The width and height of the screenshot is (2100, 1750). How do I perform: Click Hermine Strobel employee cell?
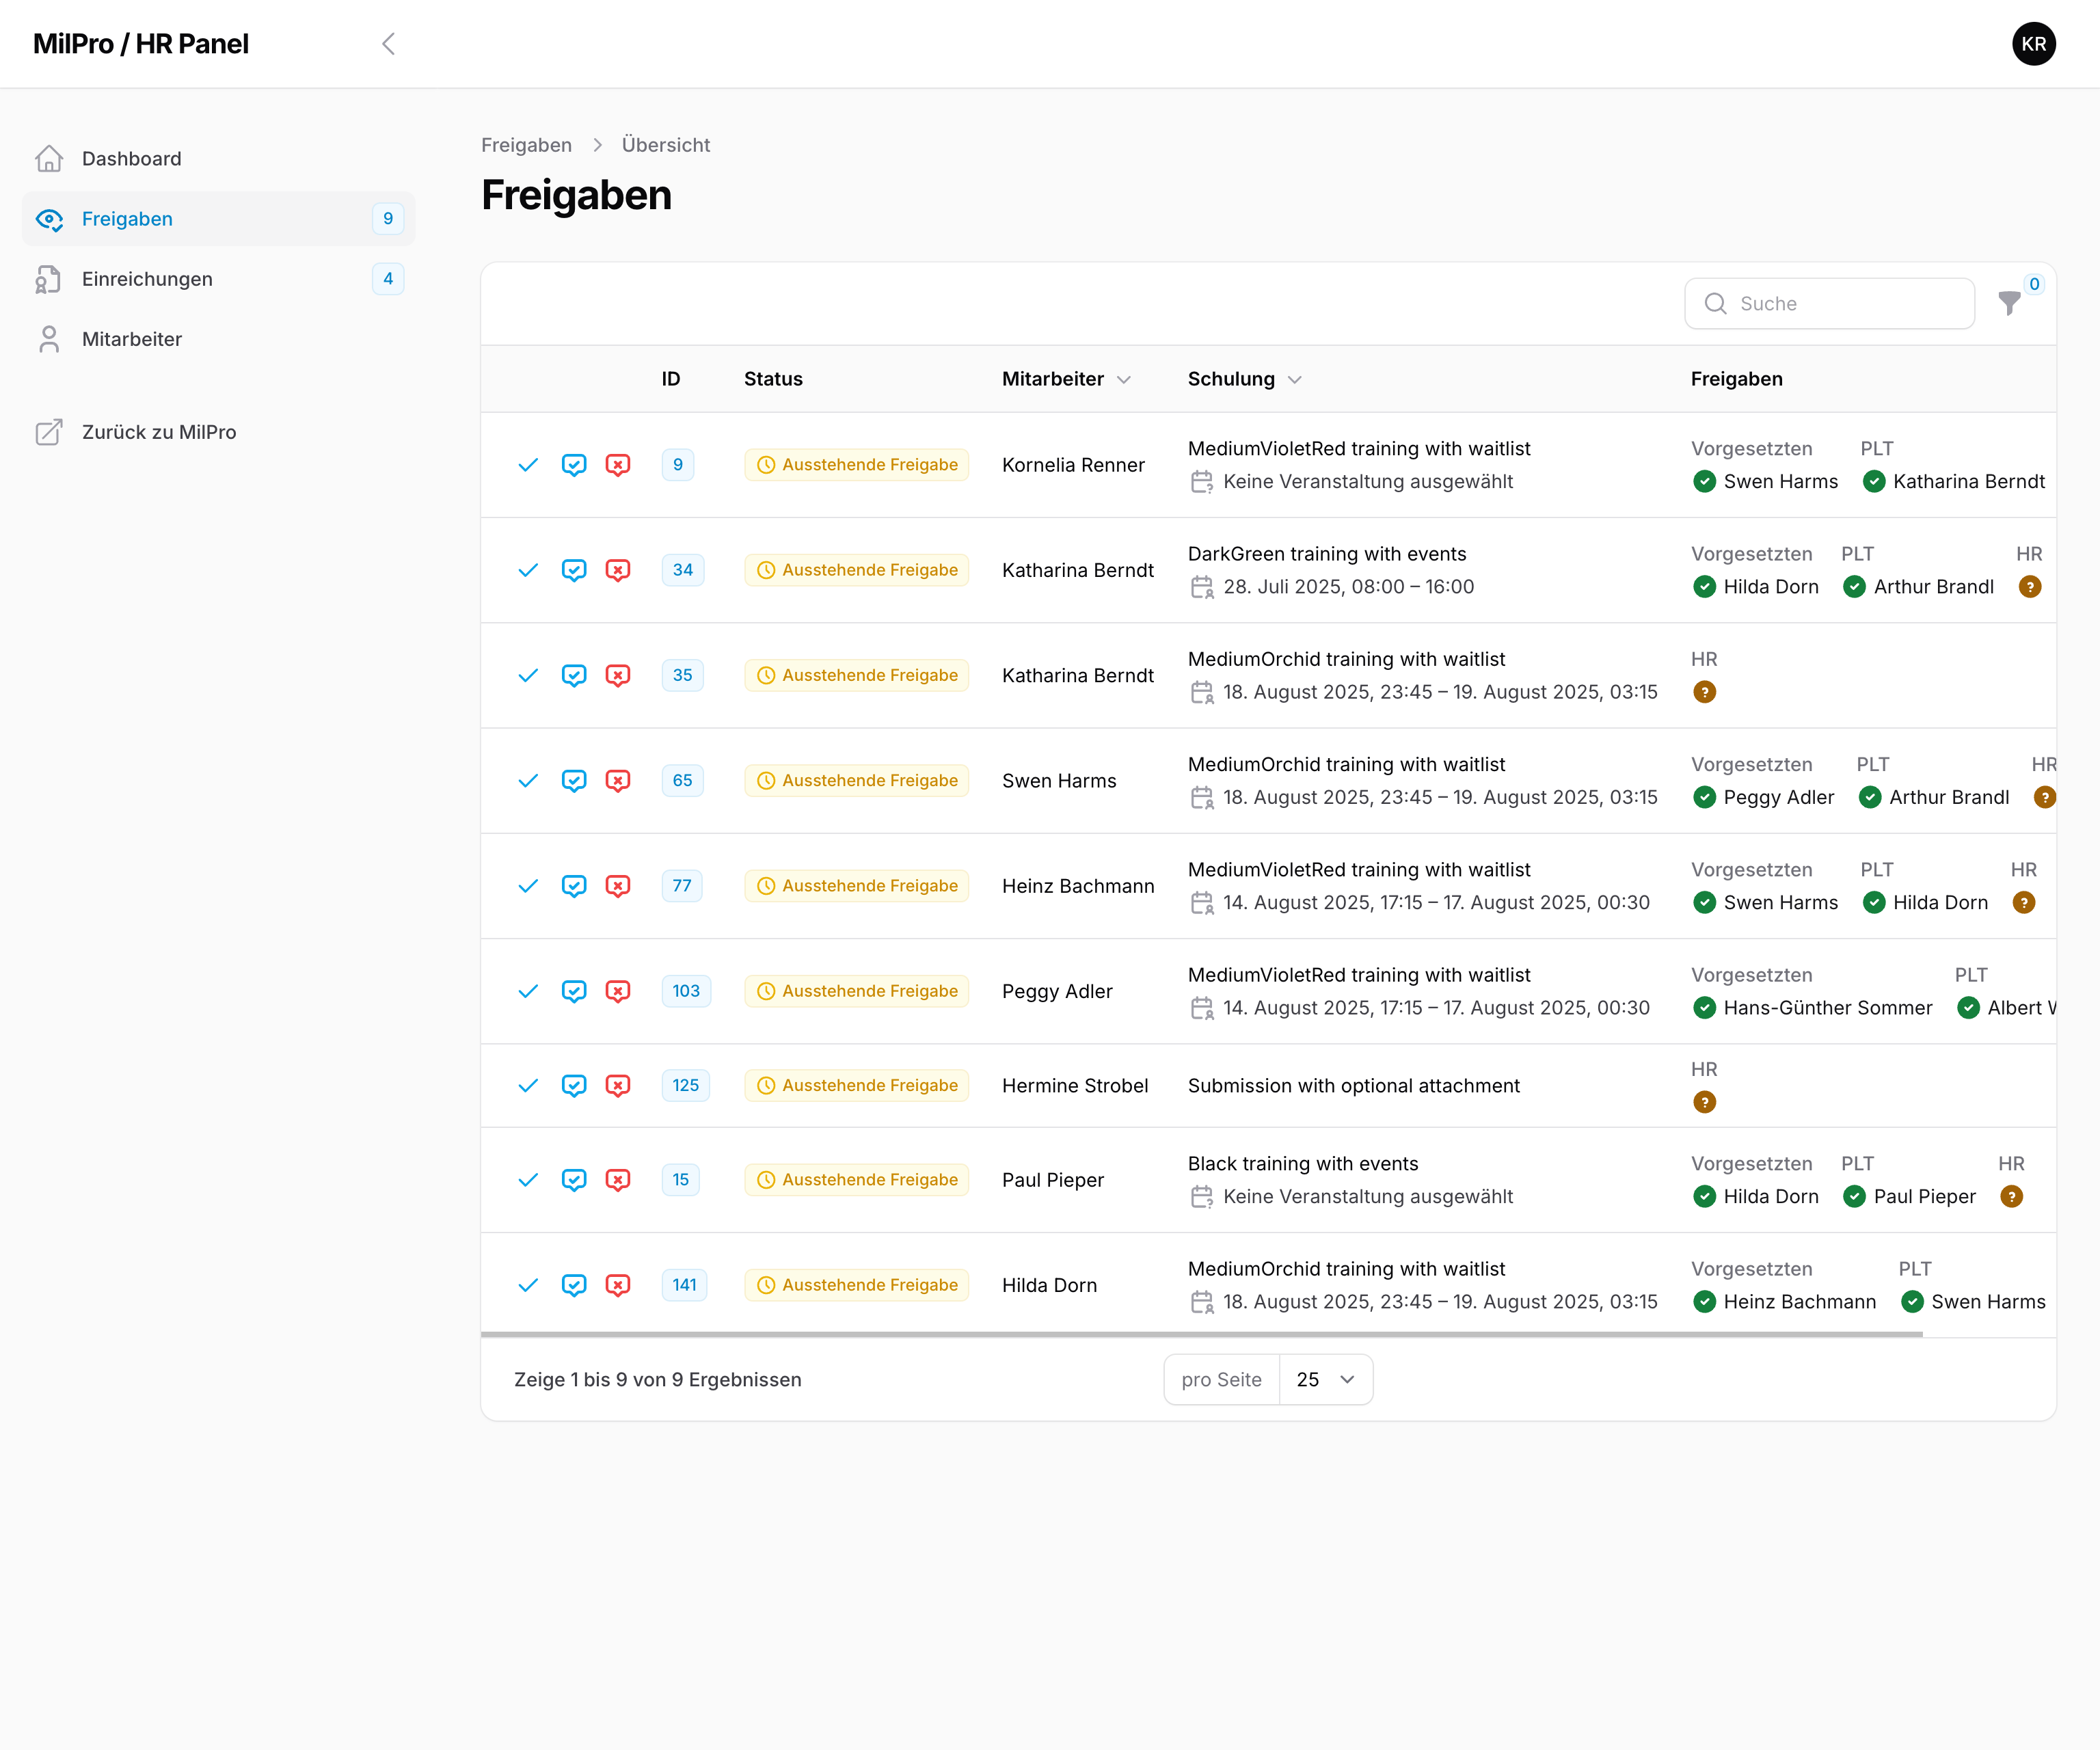1075,1086
